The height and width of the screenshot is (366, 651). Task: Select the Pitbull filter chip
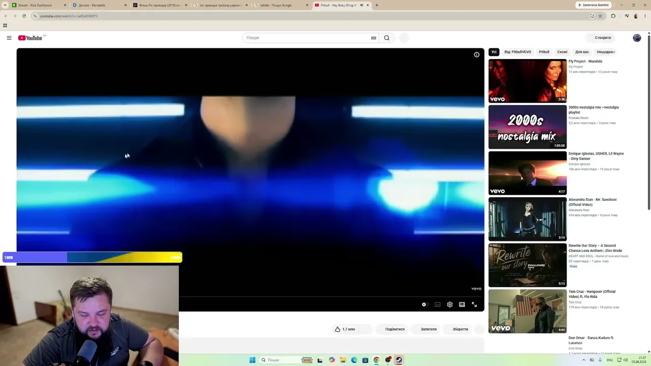(544, 52)
